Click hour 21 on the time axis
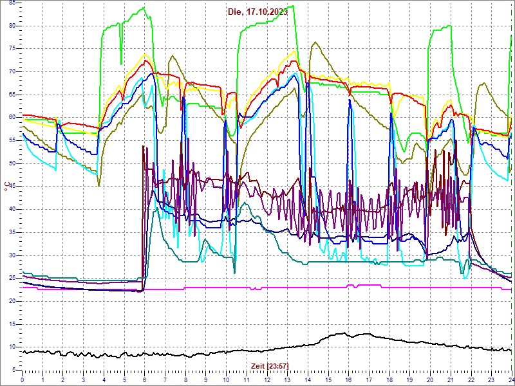 (450, 380)
